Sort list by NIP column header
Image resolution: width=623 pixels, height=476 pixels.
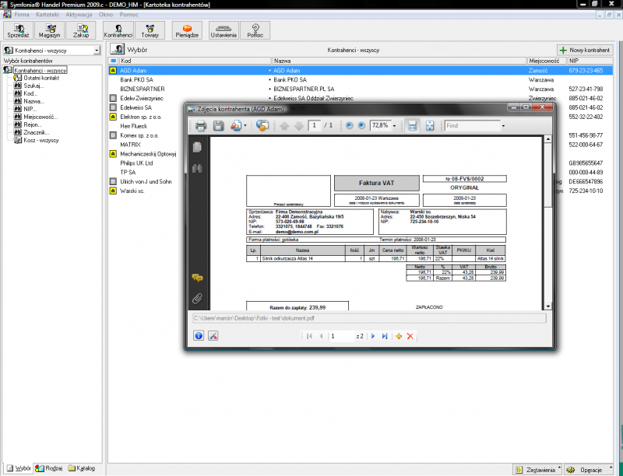coord(590,61)
